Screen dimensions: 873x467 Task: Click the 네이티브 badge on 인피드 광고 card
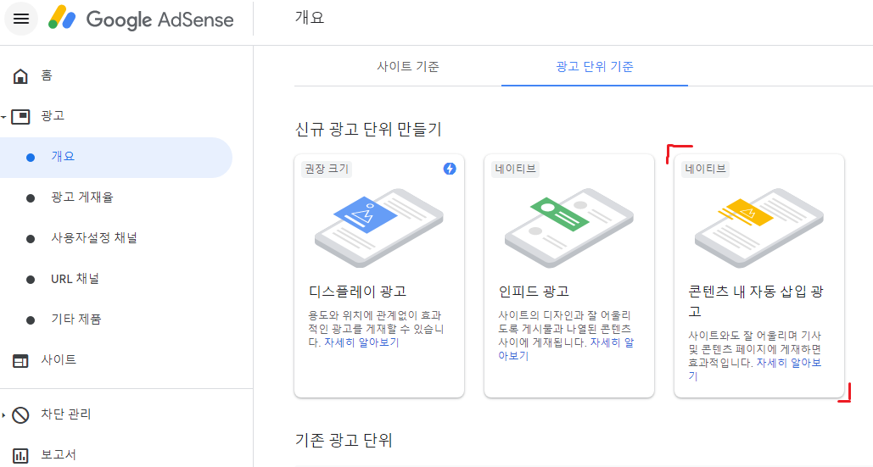click(x=516, y=169)
